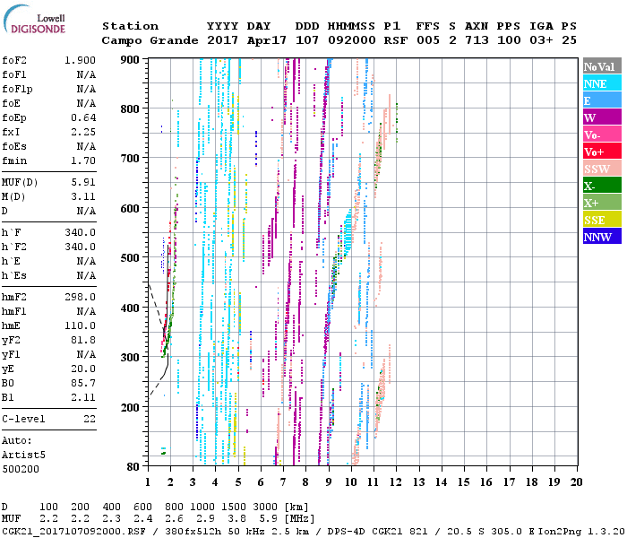Click the hmF2 value 298.0
Screen dimensions: 627x538
pos(80,297)
